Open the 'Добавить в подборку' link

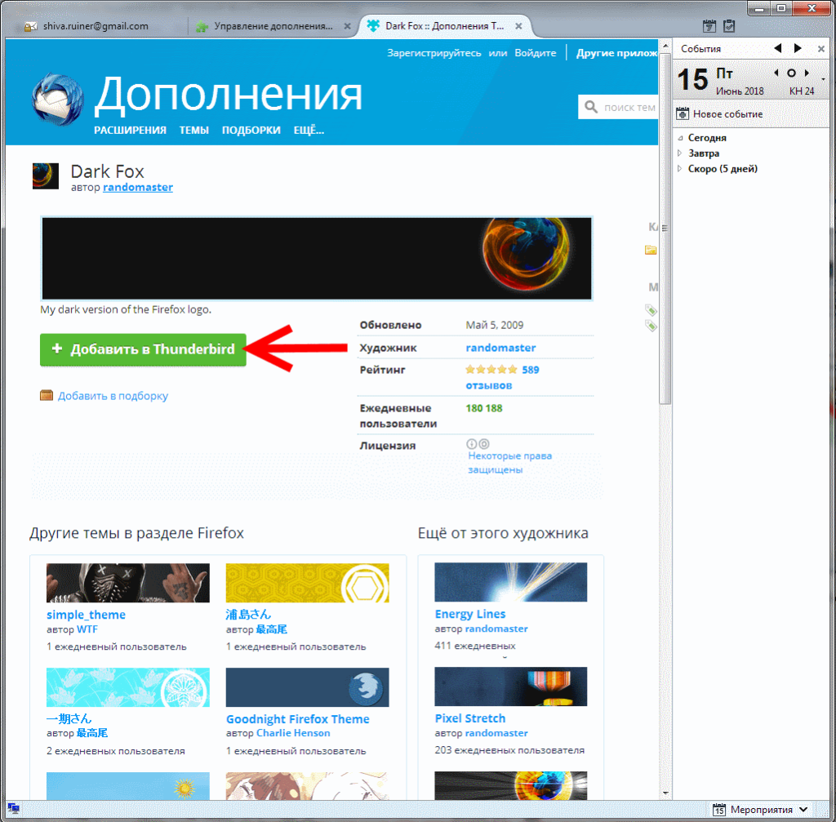[113, 396]
